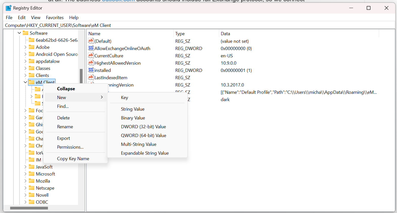This screenshot has height=213, width=397.
Task: Collapse the Software tree node
Action: pos(19,33)
